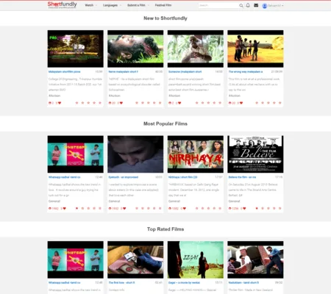Open the Eegai movie title link

[184, 283]
